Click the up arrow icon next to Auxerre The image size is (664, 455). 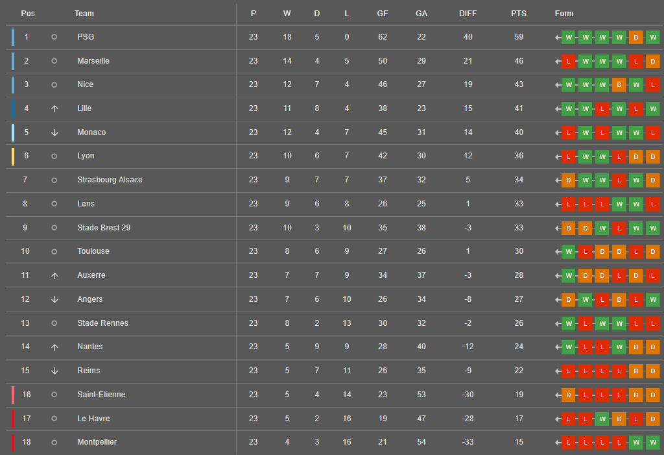[x=54, y=275]
